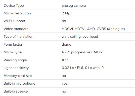The width and height of the screenshot is (135, 96).
Task: Click the Matrix type label
Action: coord(13,52)
